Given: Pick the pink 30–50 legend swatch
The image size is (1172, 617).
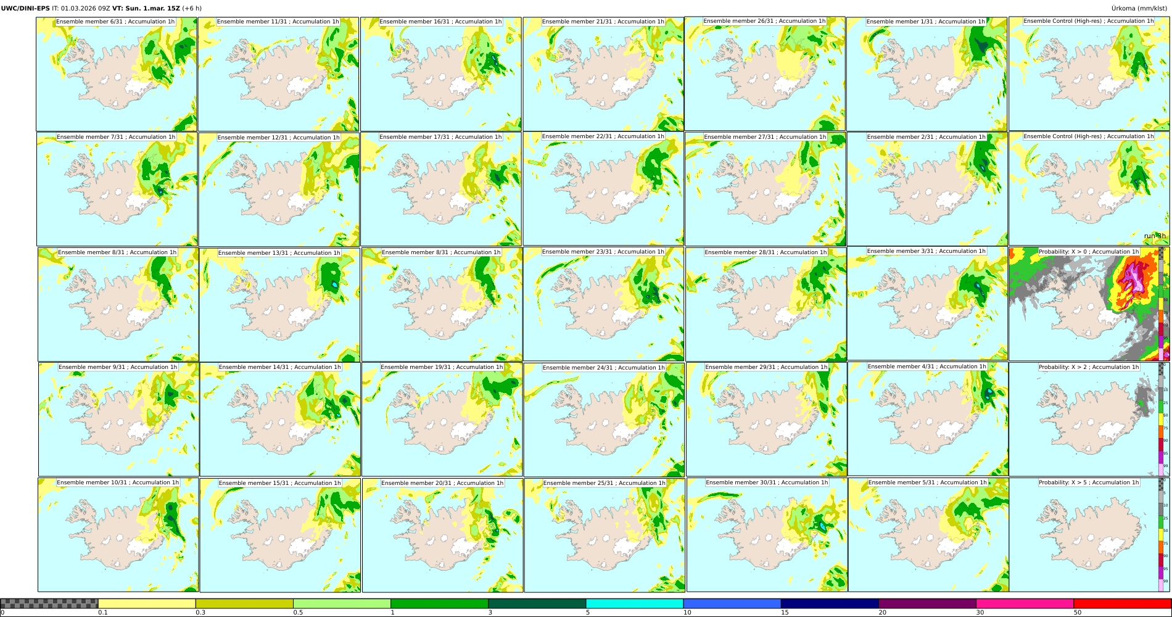Looking at the screenshot, I should [1025, 603].
